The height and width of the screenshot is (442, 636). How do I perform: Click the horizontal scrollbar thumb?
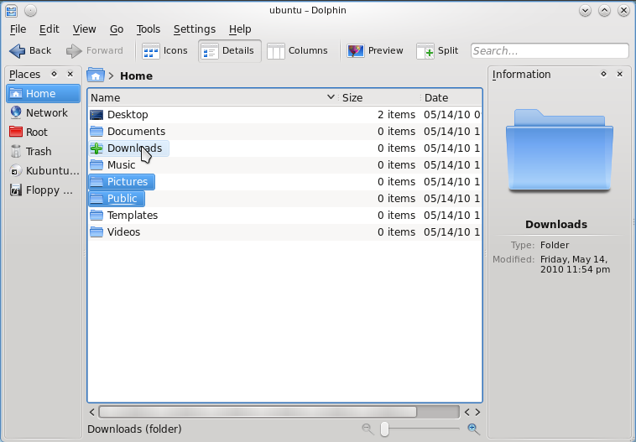[x=258, y=413]
